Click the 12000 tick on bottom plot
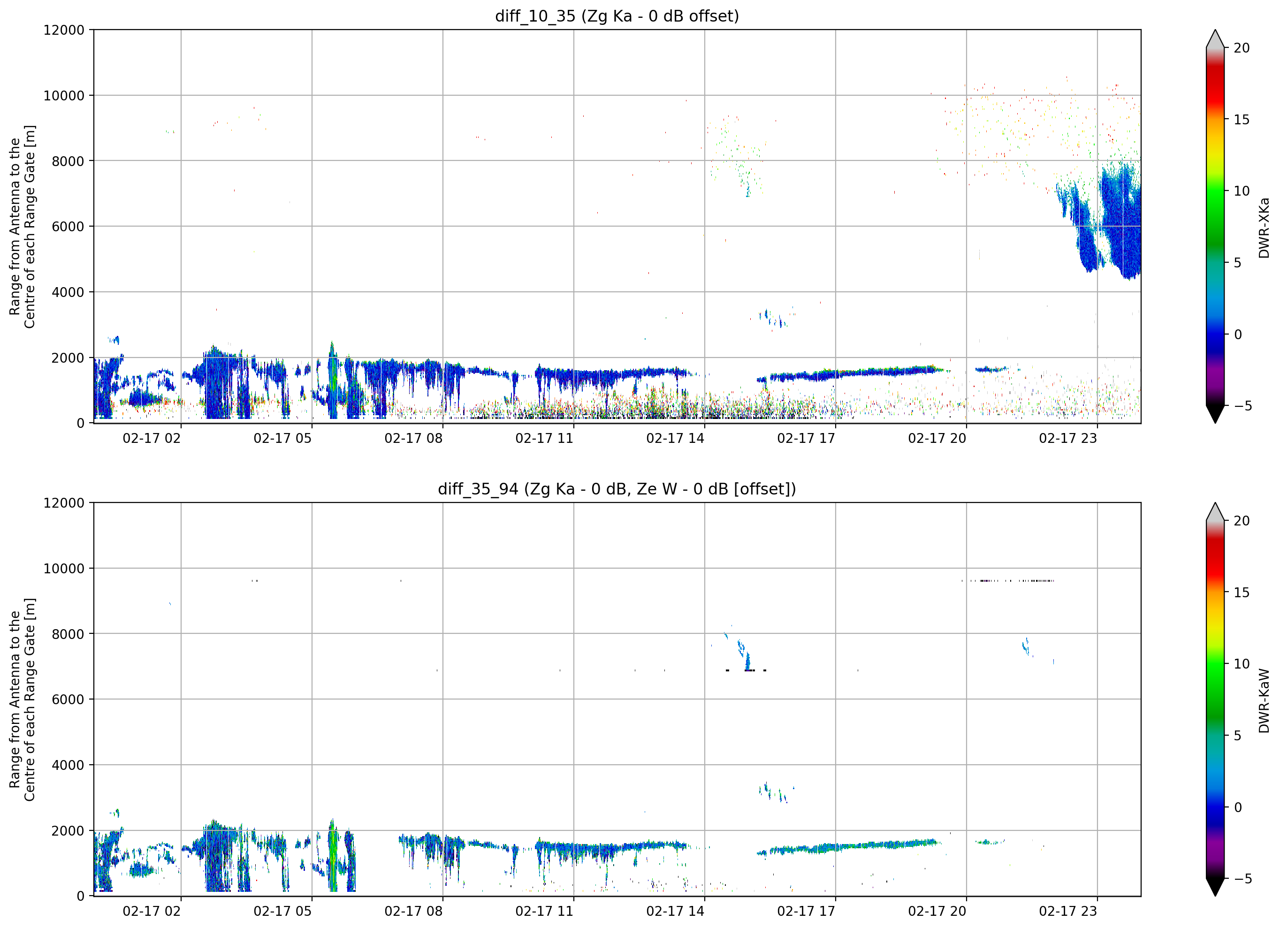This screenshot has height=928, width=1280. [x=64, y=503]
